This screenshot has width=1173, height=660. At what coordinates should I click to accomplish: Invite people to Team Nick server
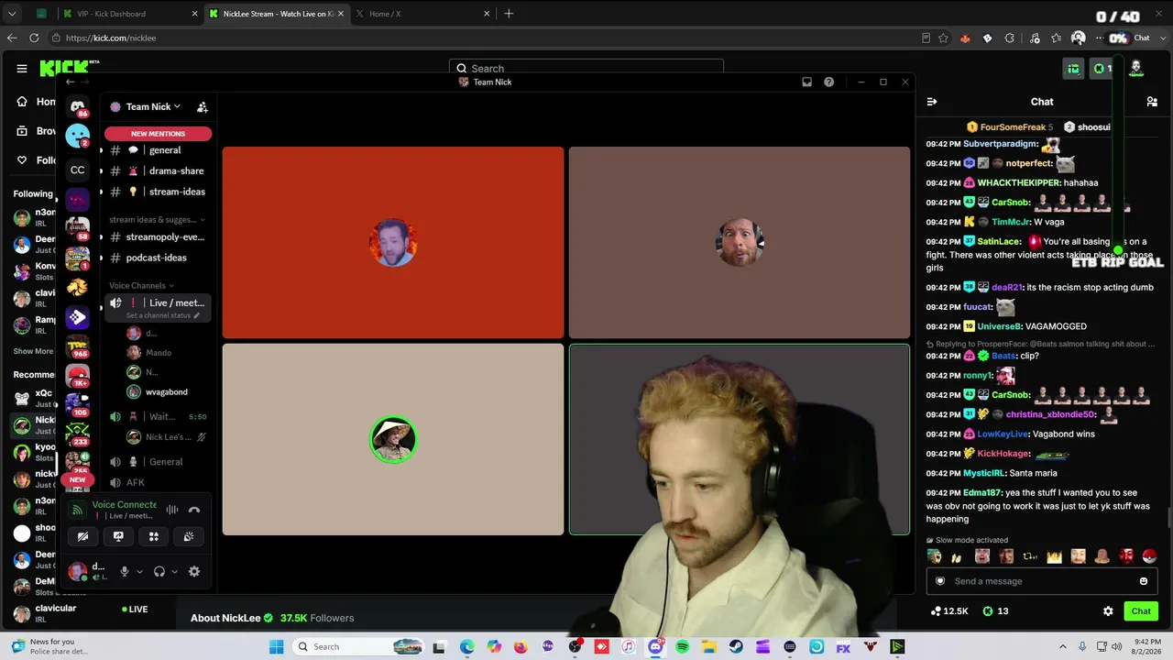pyautogui.click(x=203, y=107)
